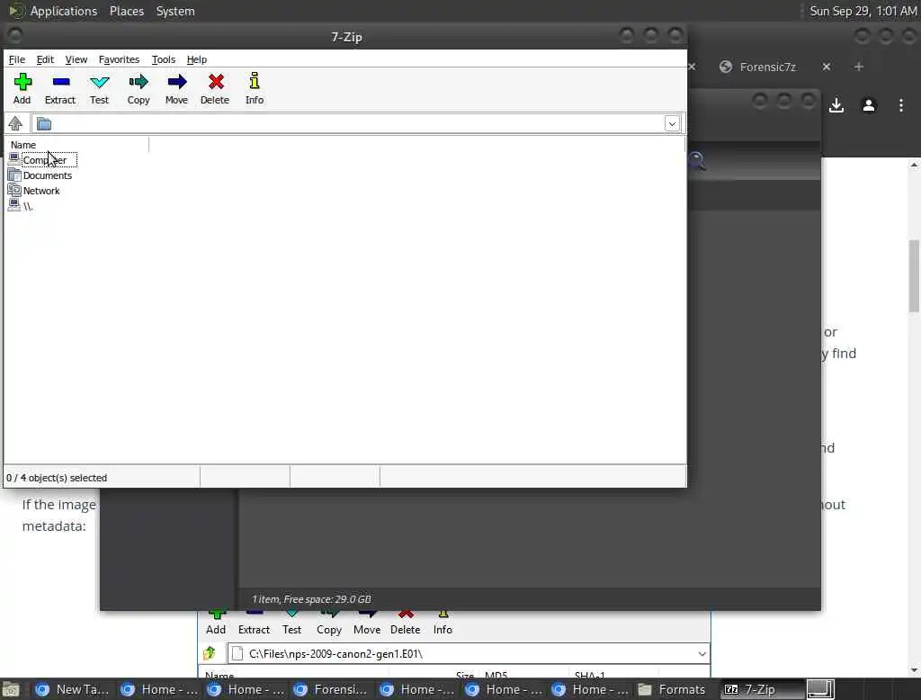Click Test in webpage 7-Zip image
921x700 pixels.
point(292,630)
